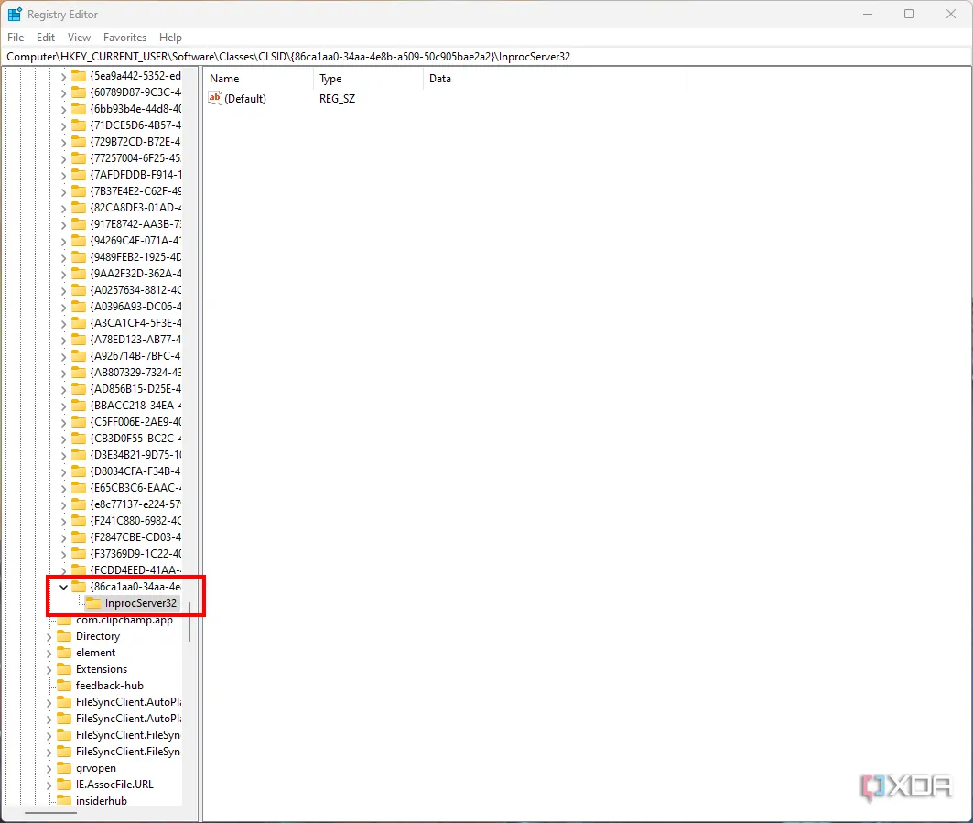
Task: Click the tree pane horizontal scrollbar thumb
Action: tap(50, 812)
